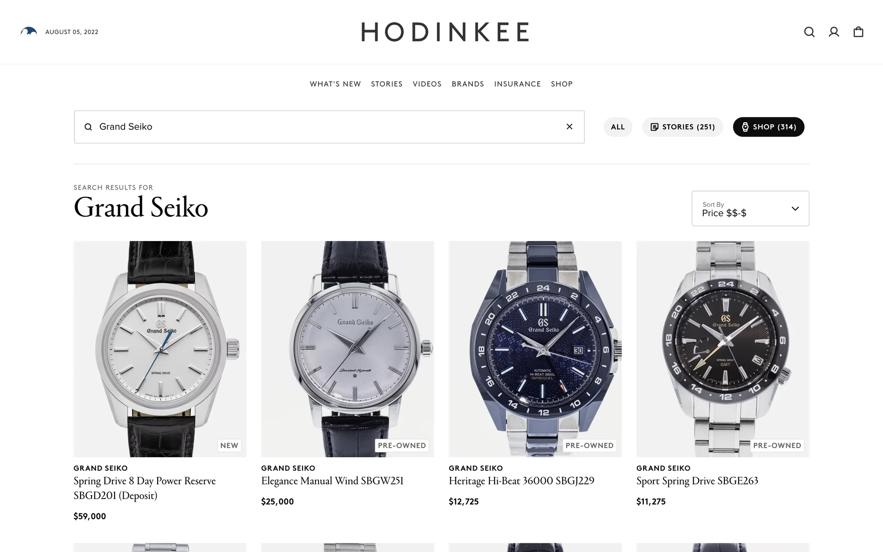This screenshot has width=883, height=552.
Task: Open the Sort By Price dropdown
Action: click(x=750, y=208)
